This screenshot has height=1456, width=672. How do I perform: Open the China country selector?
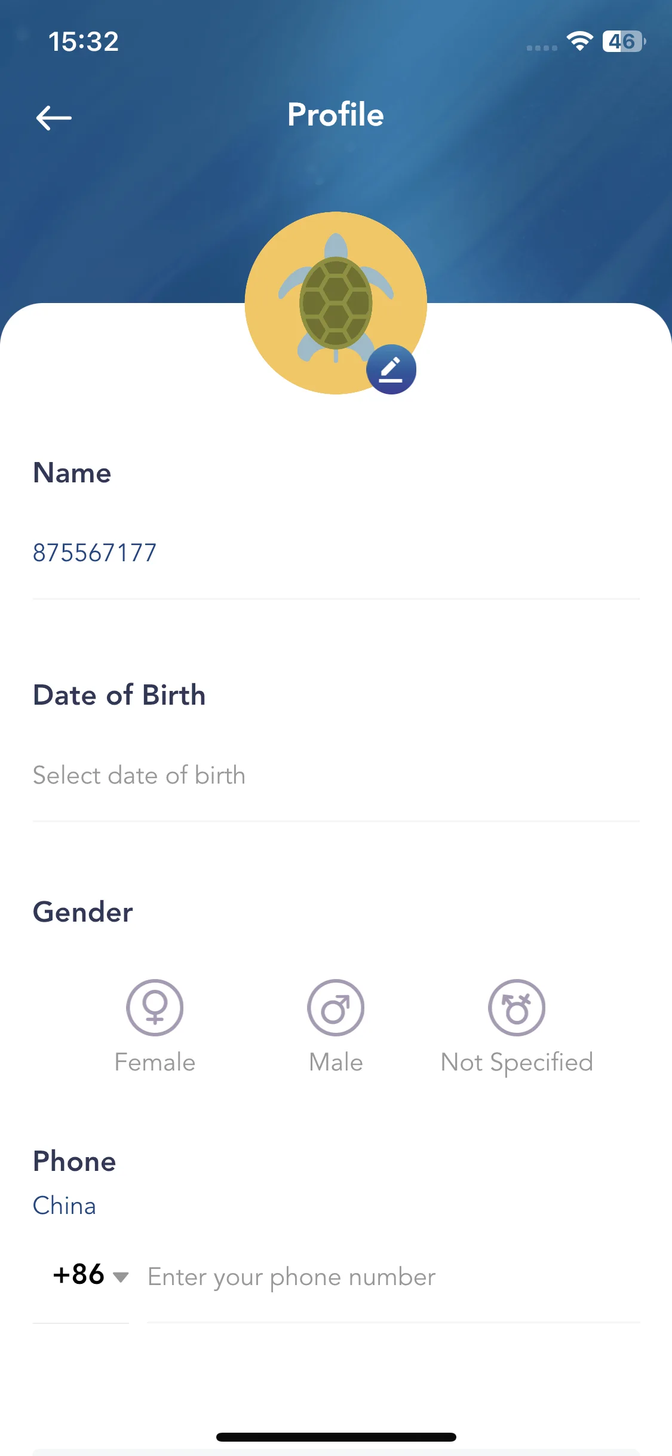(65, 1206)
